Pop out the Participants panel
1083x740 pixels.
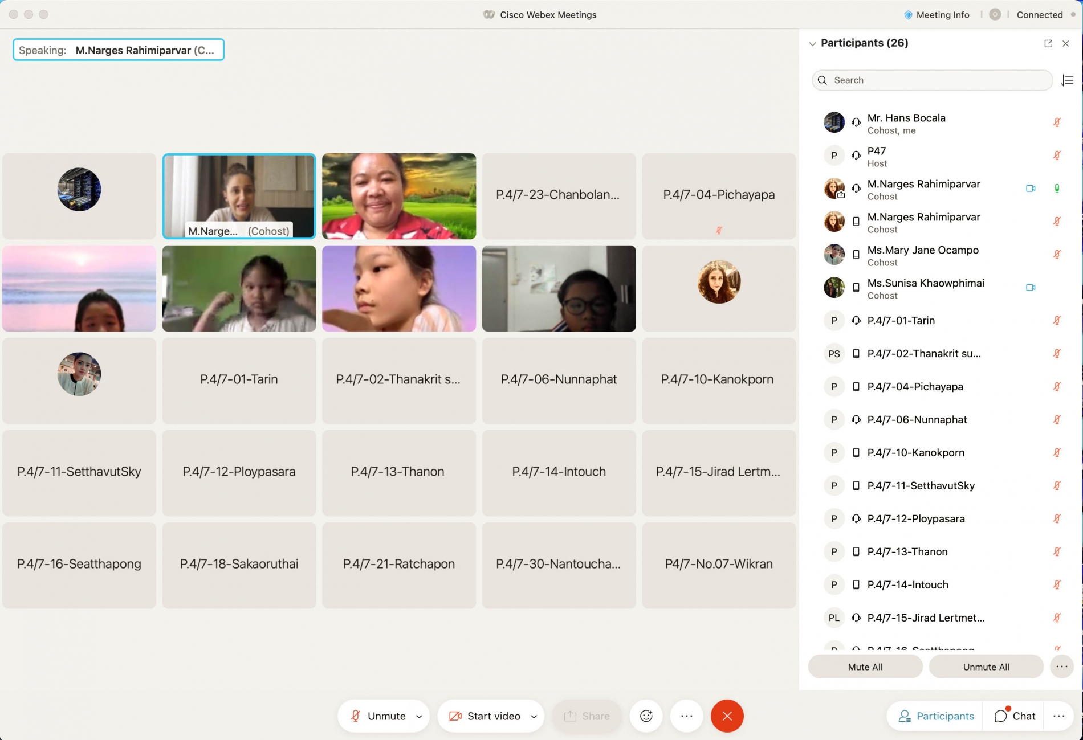click(x=1048, y=43)
